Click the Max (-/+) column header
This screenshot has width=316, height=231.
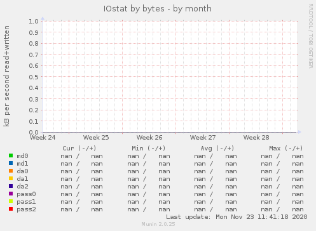pos(286,148)
